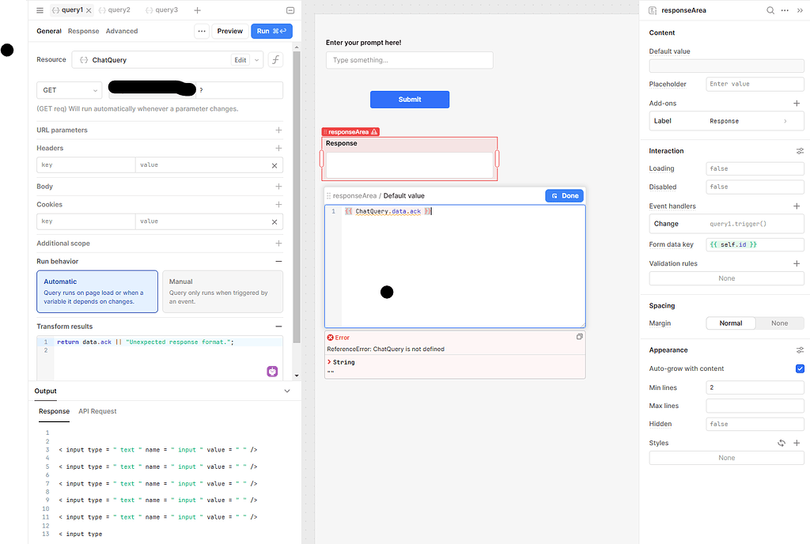Run query1 with the Run button
The image size is (810, 544).
click(271, 31)
